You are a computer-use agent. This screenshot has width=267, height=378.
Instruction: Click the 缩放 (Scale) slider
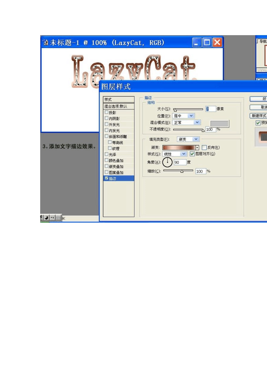(178, 171)
